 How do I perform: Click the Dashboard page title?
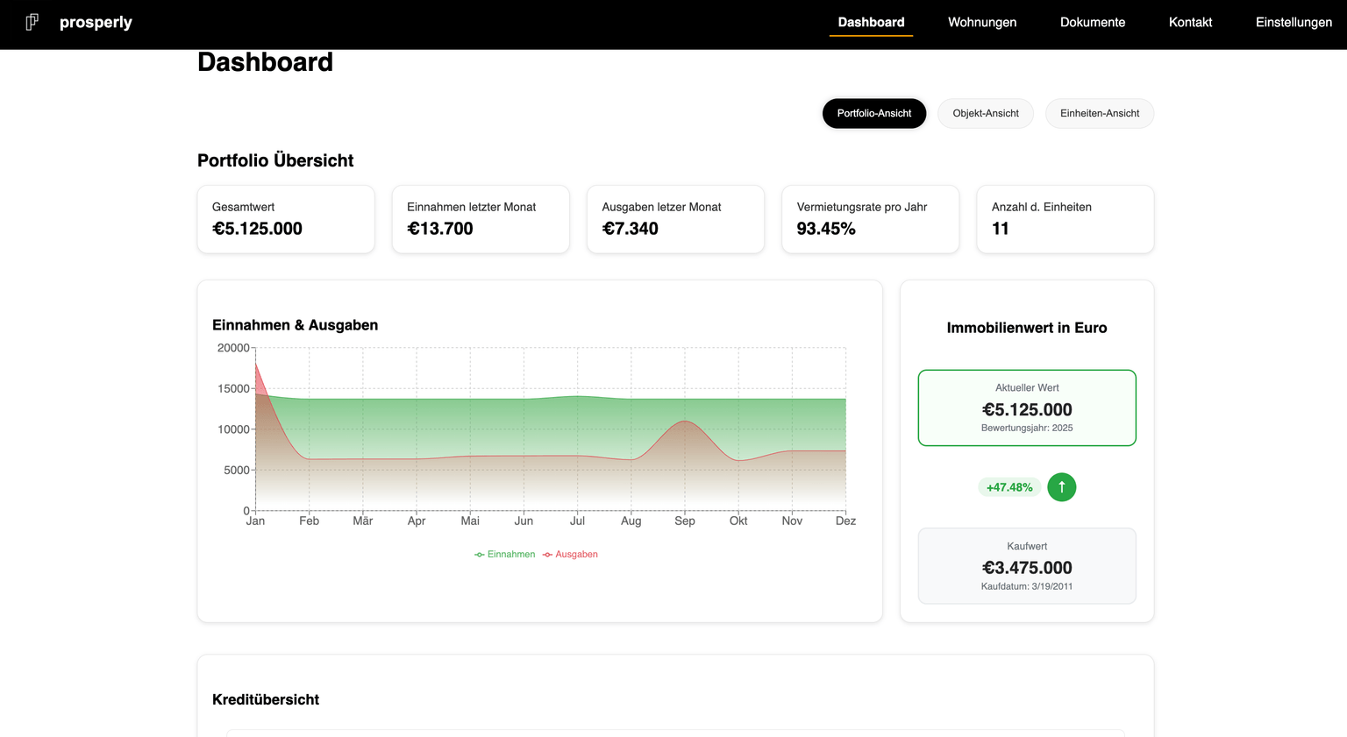tap(265, 62)
